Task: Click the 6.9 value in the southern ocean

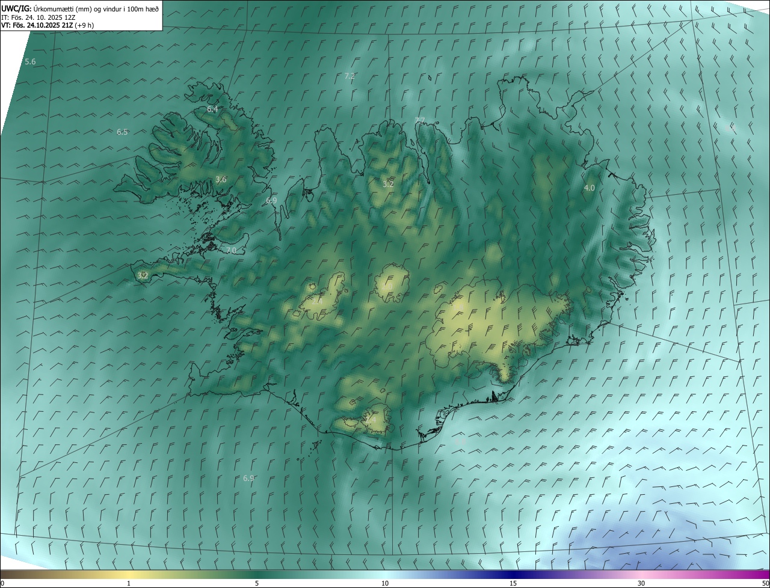Action: (x=248, y=478)
